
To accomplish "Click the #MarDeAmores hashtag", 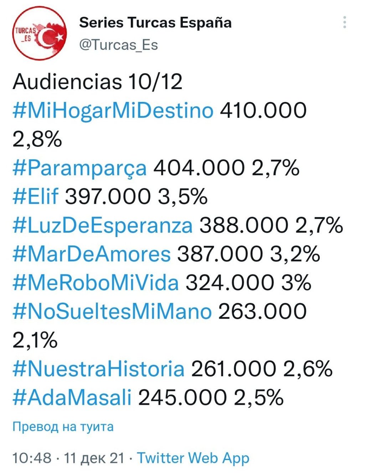I will point(92,254).
